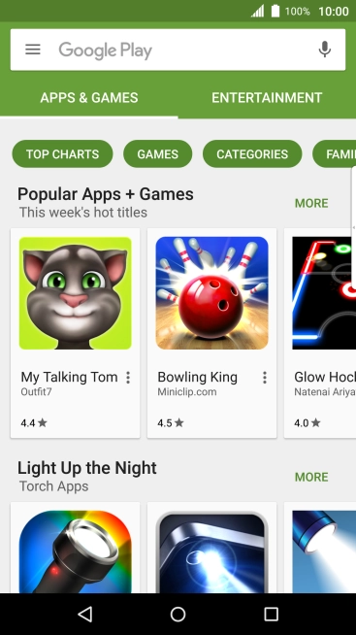The width and height of the screenshot is (356, 635).
Task: View more Light Up the Night apps
Action: pyautogui.click(x=311, y=477)
